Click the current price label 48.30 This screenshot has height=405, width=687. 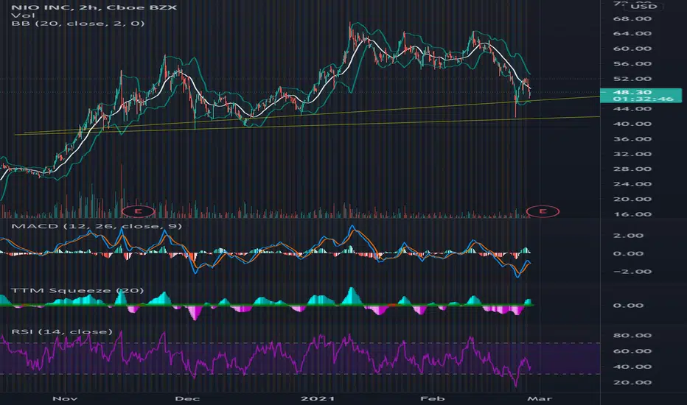pyautogui.click(x=641, y=96)
